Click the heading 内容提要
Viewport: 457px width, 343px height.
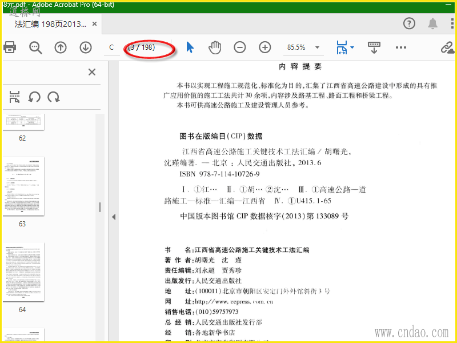pos(300,66)
